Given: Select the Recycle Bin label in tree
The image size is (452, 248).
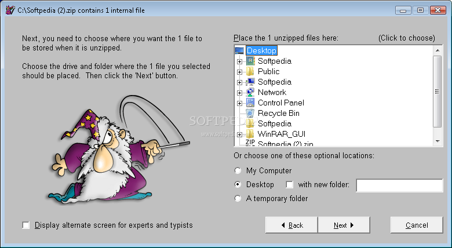Looking at the screenshot, I should coord(279,113).
